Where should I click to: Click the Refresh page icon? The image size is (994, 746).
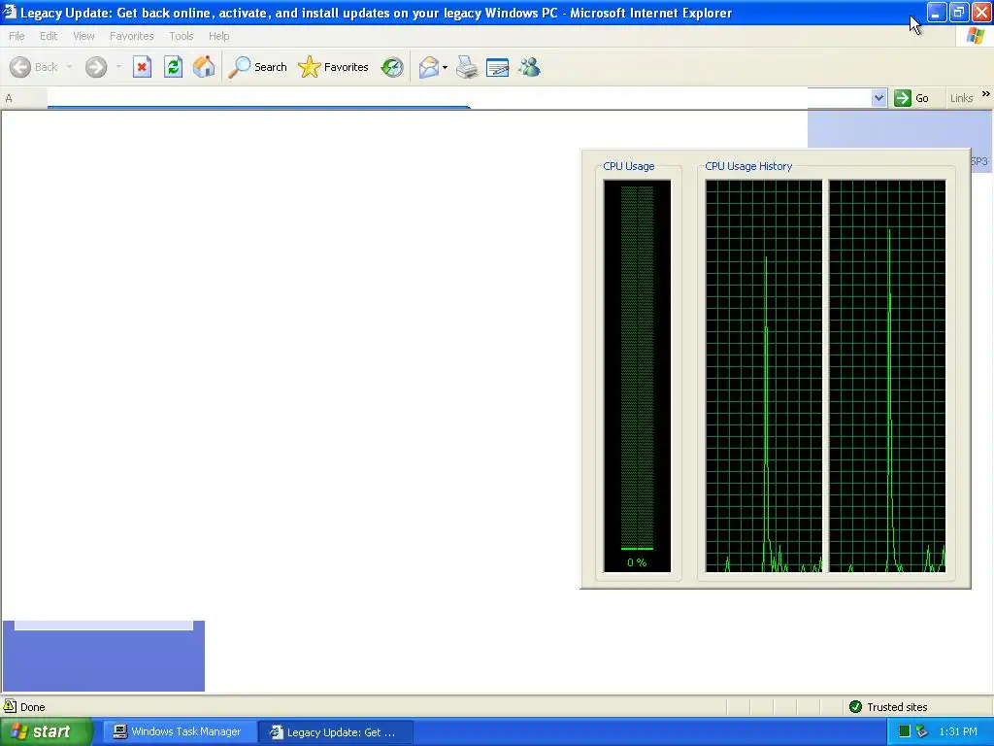tap(173, 67)
